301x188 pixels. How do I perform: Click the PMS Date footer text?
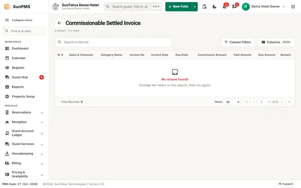pos(20,184)
